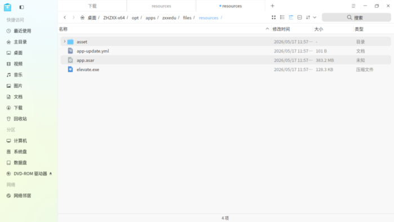Viewport: 394px width, 222px height.
Task: Navigate to opt breadcrumb segment
Action: click(x=135, y=18)
